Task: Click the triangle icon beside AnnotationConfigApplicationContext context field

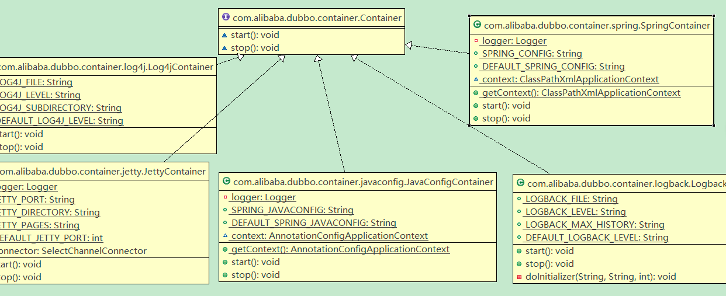Action: (x=226, y=236)
